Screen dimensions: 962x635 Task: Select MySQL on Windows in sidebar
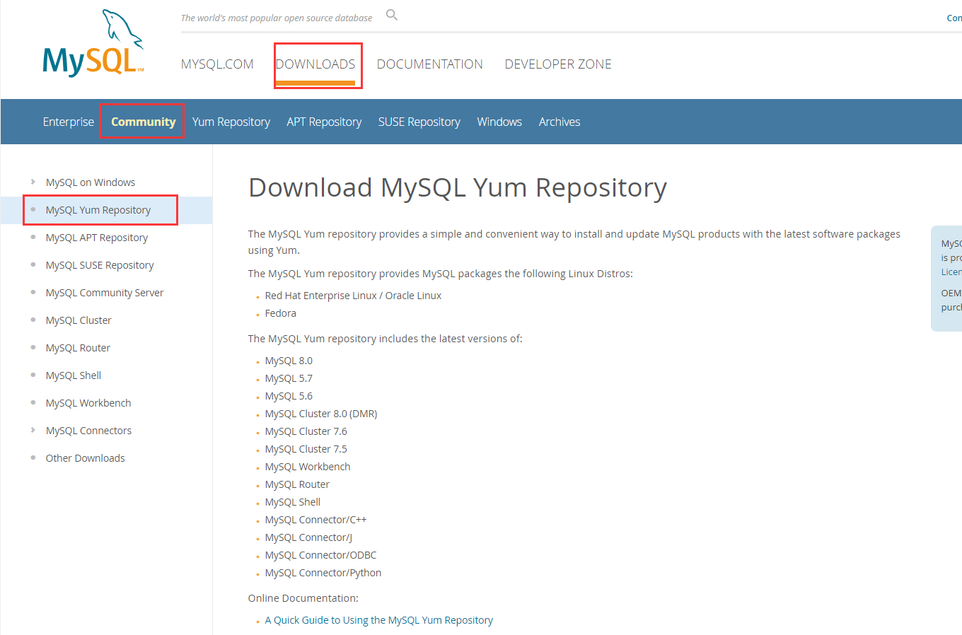(x=91, y=182)
